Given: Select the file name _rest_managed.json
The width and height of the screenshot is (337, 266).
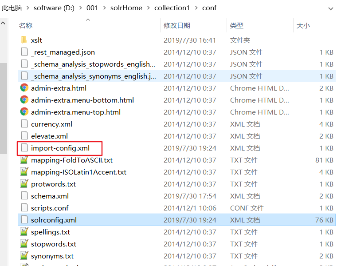Looking at the screenshot, I should point(63,52).
